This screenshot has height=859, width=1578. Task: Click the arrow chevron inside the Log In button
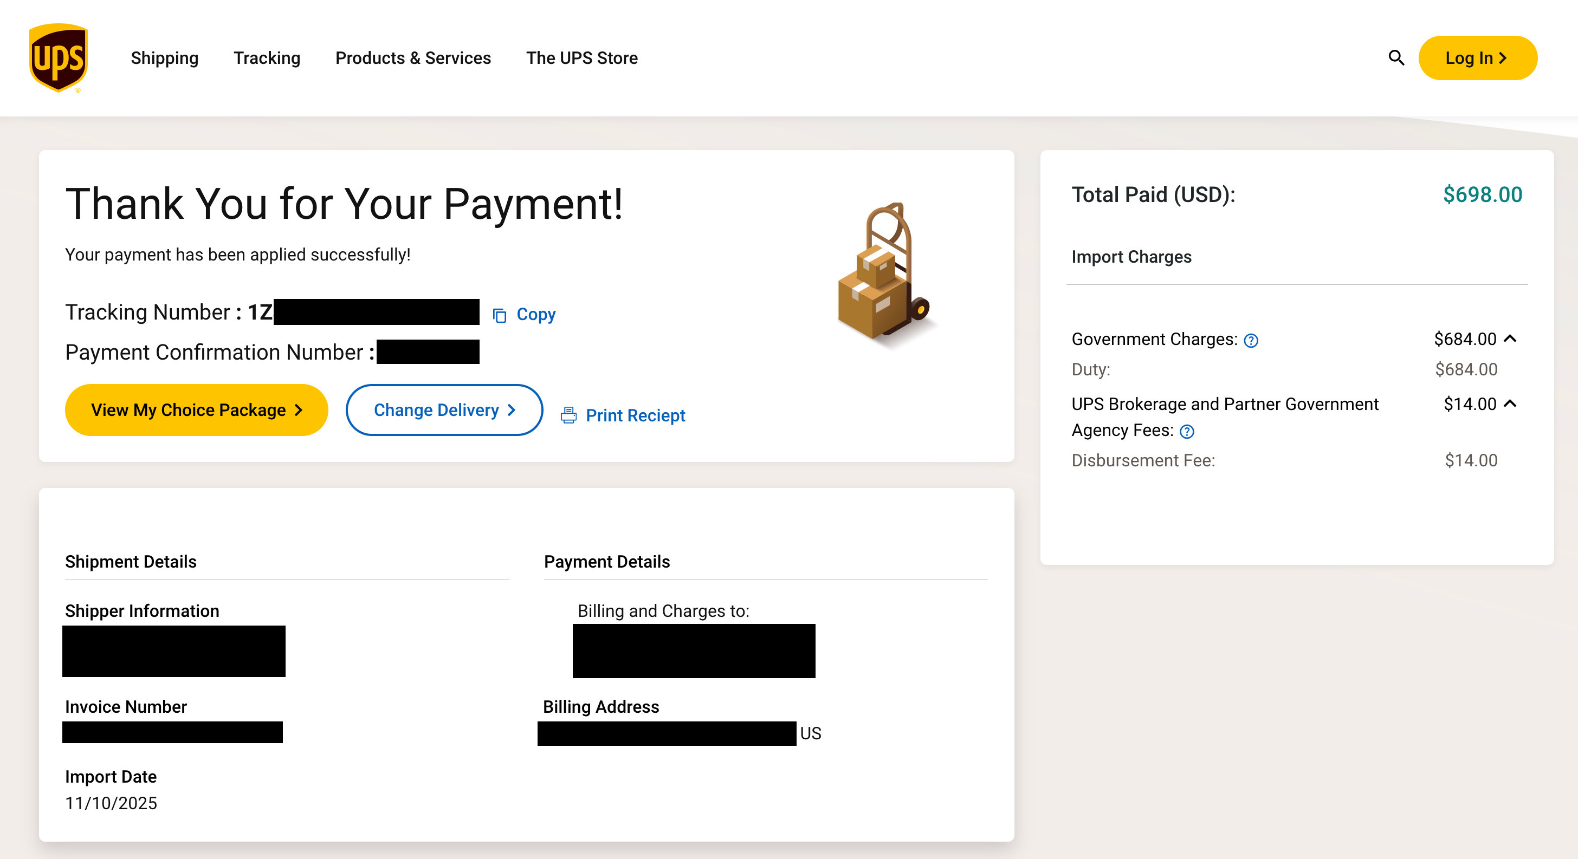pyautogui.click(x=1503, y=58)
